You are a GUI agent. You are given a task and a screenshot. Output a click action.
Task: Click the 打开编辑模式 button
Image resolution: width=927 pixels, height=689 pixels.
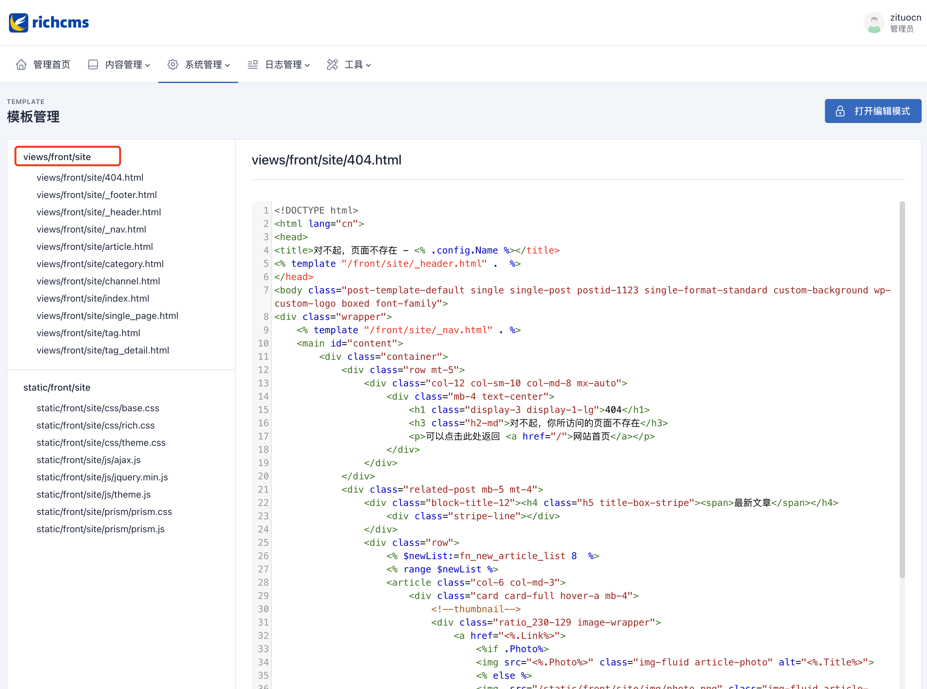point(873,111)
